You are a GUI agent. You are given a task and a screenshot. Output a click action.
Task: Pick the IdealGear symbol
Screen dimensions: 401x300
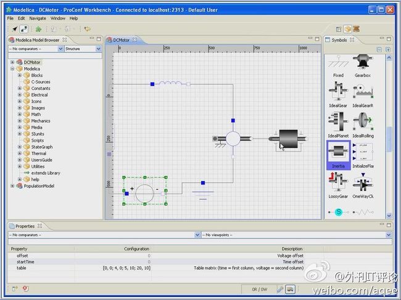click(x=338, y=95)
